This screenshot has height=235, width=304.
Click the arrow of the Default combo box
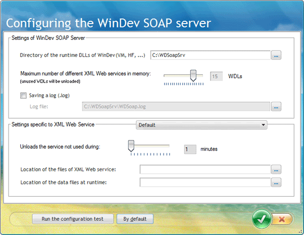[x=263, y=125]
